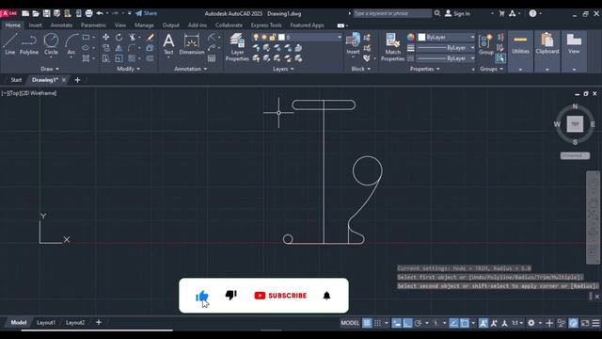
Task: Toggle the layer on/off lightbulb in layer dropdown
Action: point(256,38)
